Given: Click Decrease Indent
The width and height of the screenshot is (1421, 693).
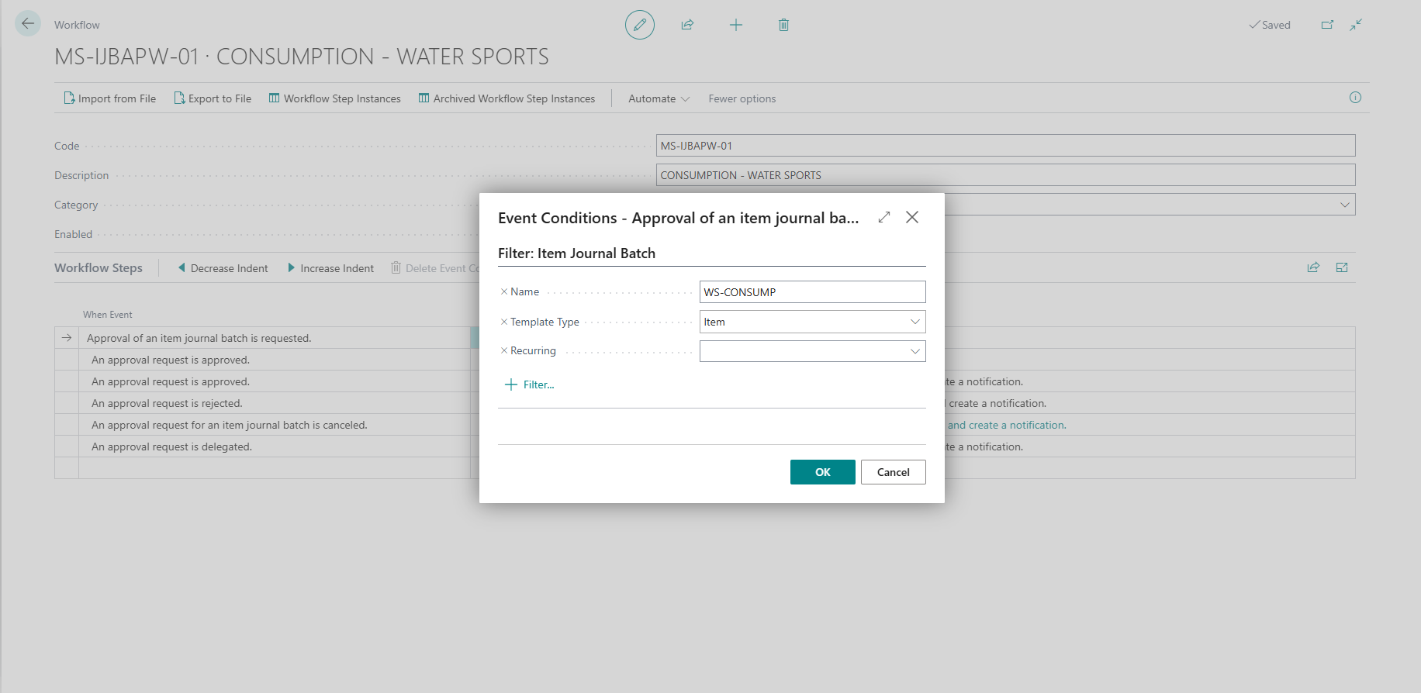Looking at the screenshot, I should pos(223,268).
